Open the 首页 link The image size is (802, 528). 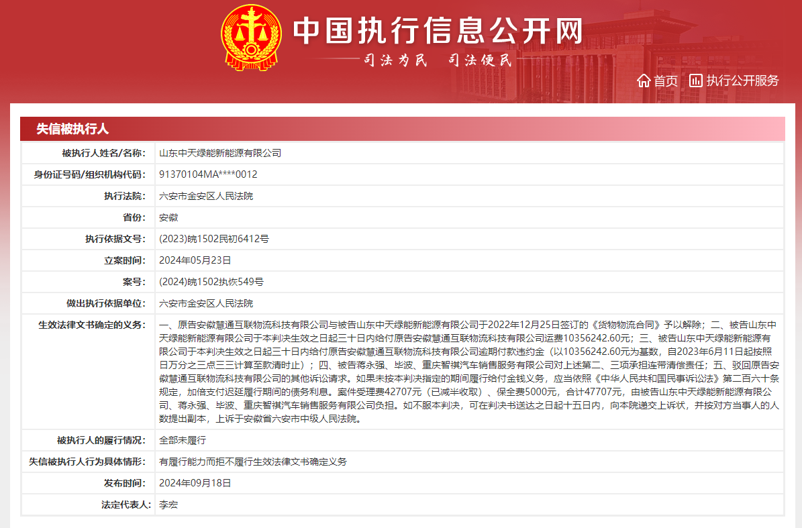[x=666, y=81]
